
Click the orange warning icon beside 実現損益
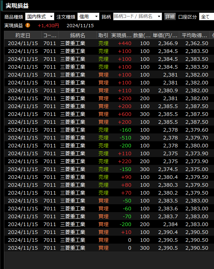(28, 25)
